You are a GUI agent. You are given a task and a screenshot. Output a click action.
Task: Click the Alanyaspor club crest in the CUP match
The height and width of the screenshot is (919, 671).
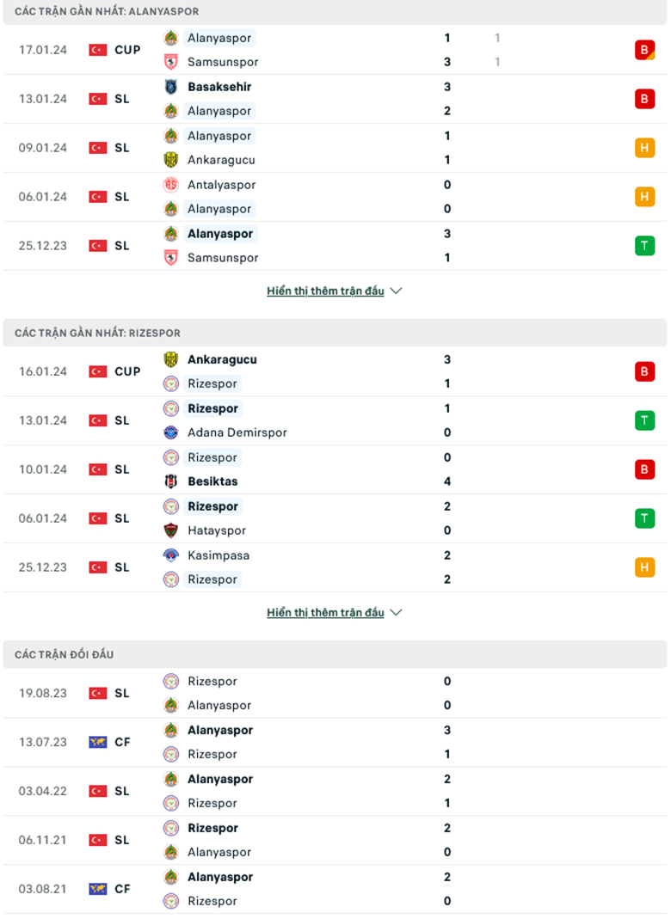[173, 38]
